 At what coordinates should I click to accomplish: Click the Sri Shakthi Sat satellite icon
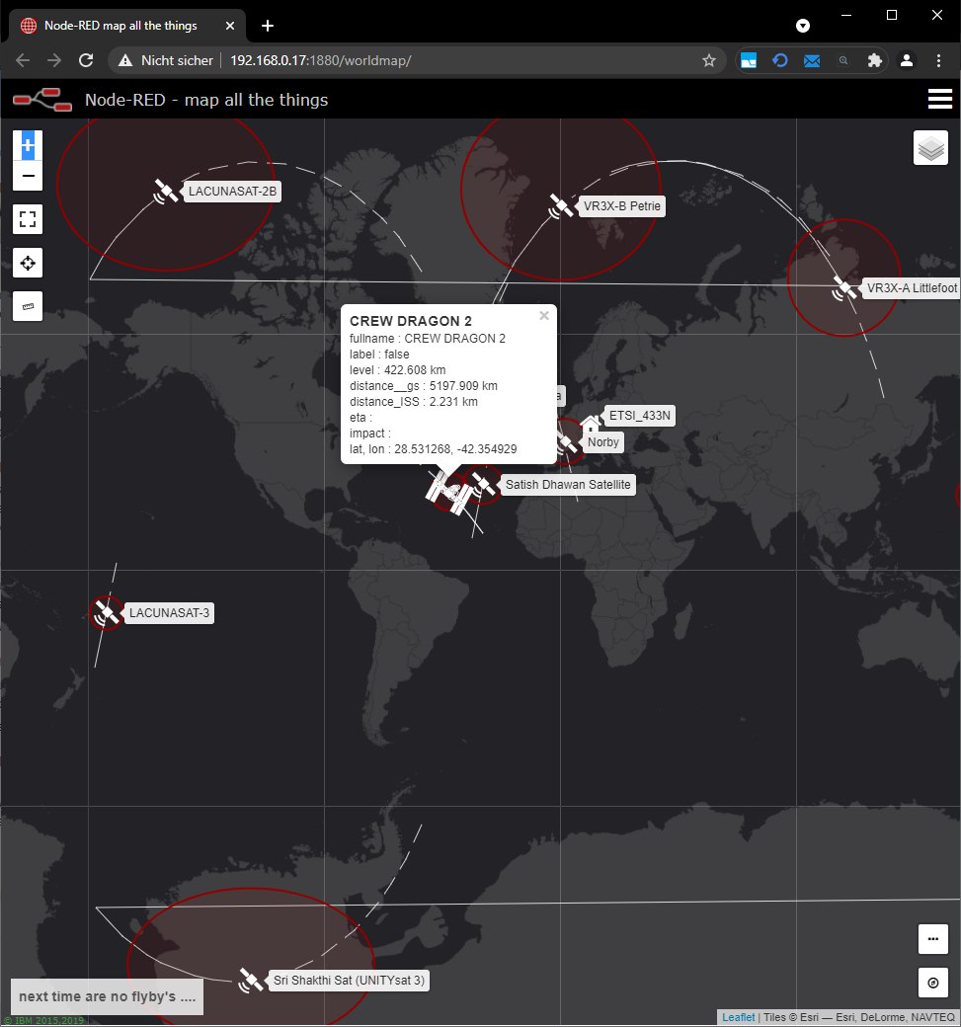pos(251,981)
